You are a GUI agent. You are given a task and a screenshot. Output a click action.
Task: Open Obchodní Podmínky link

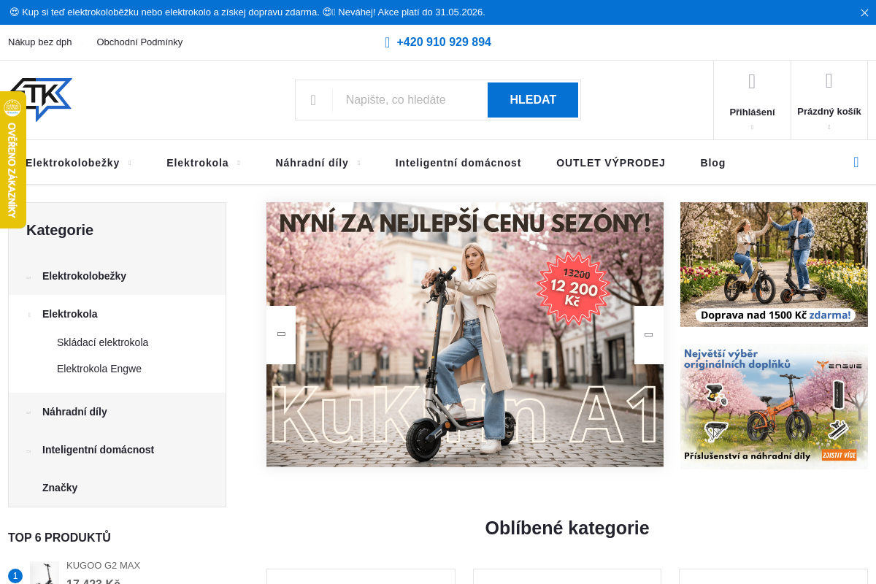[x=139, y=42]
